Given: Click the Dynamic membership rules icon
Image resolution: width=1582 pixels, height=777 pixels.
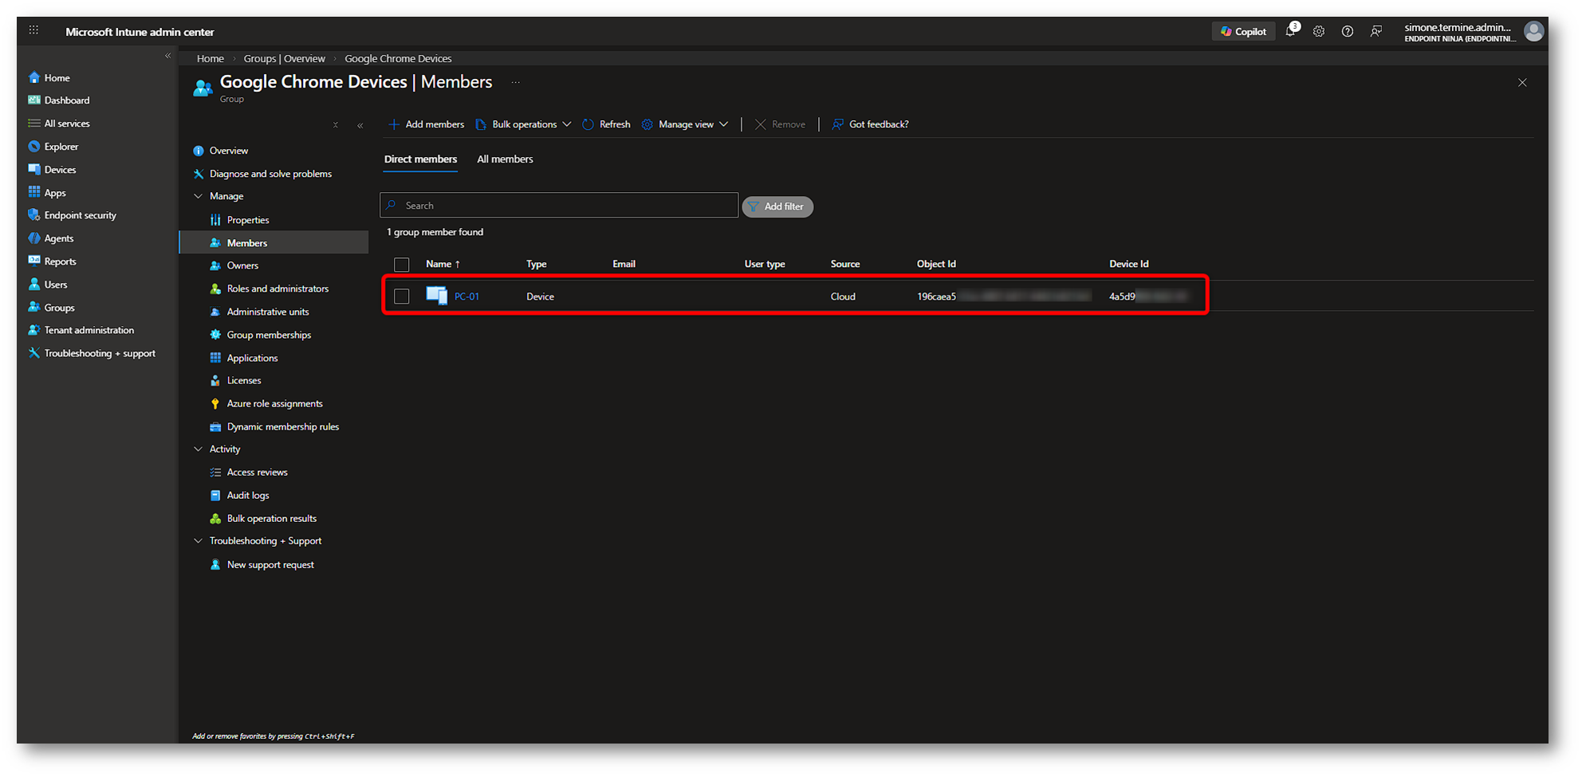Looking at the screenshot, I should point(215,426).
